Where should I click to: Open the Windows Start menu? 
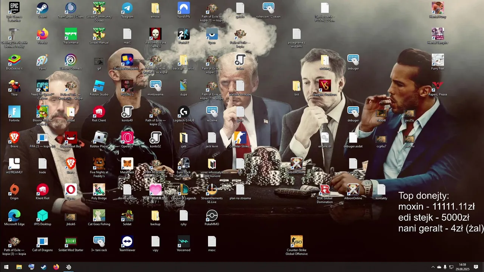pos(6,267)
